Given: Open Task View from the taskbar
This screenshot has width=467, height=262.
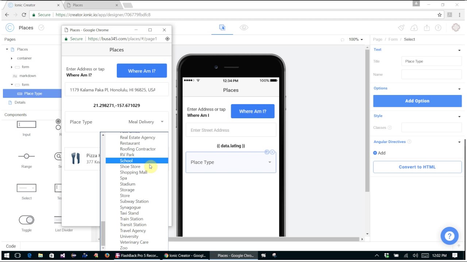Looking at the screenshot, I should (18, 255).
